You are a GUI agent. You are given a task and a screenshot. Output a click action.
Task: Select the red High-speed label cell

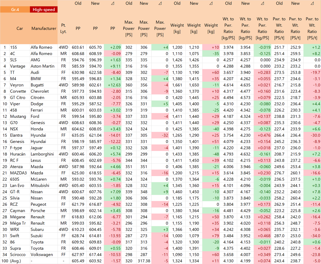click(44, 10)
